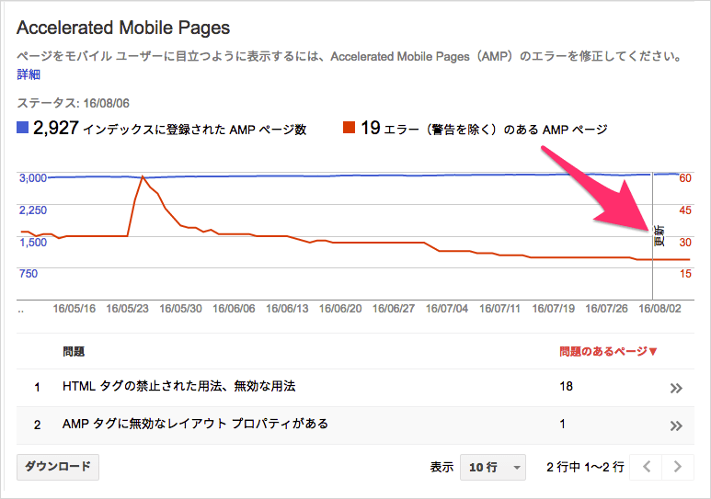The height and width of the screenshot is (499, 711).
Task: Go to previous page of results
Action: pos(647,467)
